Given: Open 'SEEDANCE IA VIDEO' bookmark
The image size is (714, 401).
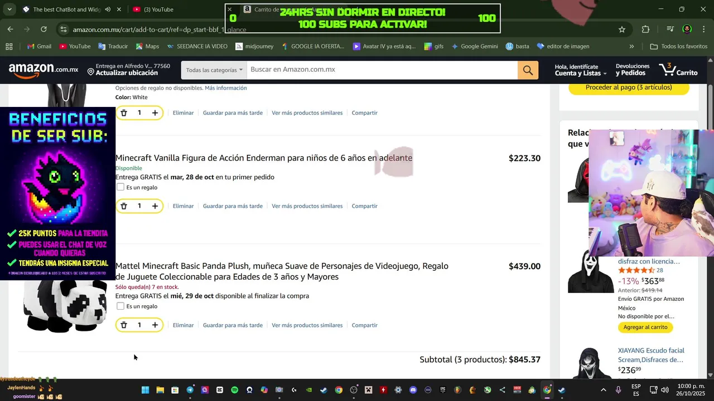Looking at the screenshot, I should click(197, 46).
